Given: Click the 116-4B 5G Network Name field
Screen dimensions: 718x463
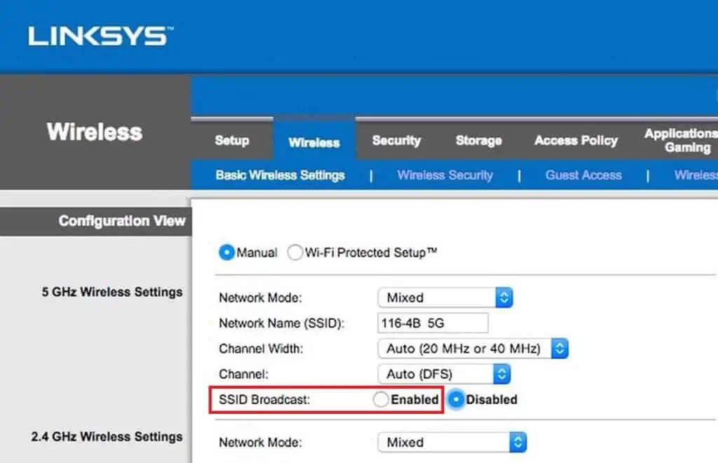Looking at the screenshot, I should 433,323.
